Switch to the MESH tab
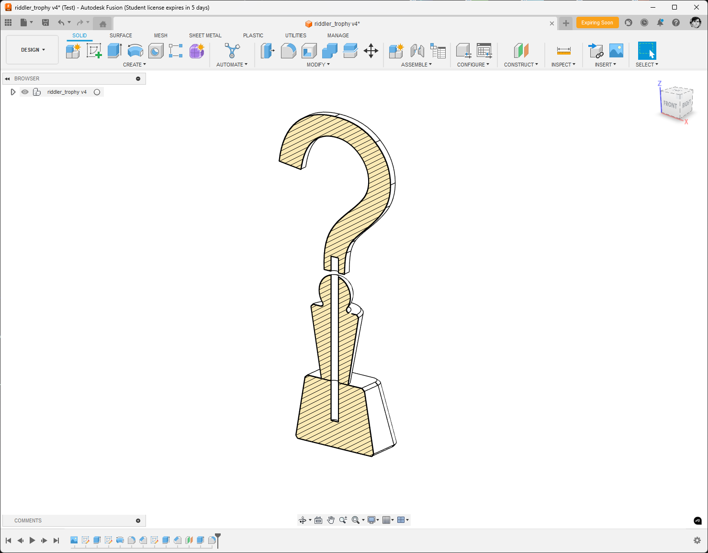 pos(161,35)
